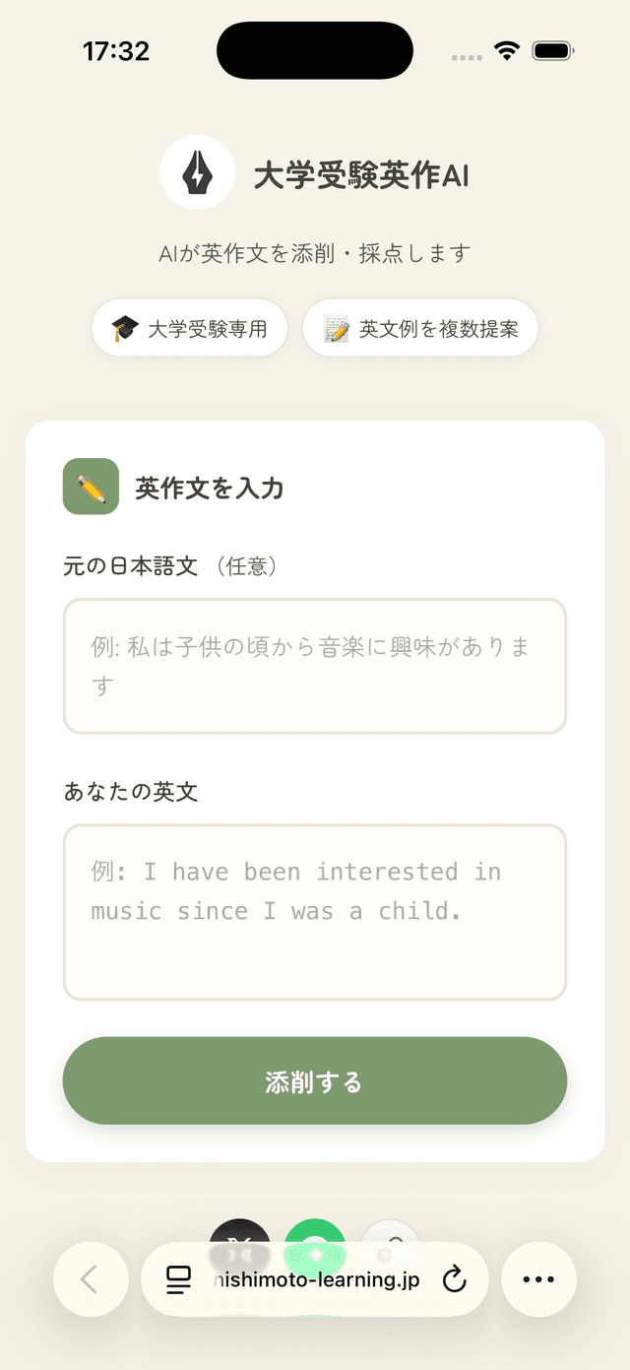Image resolution: width=630 pixels, height=1370 pixels.
Task: Click the pencil icon next to 英作文を入力
Action: [90, 487]
